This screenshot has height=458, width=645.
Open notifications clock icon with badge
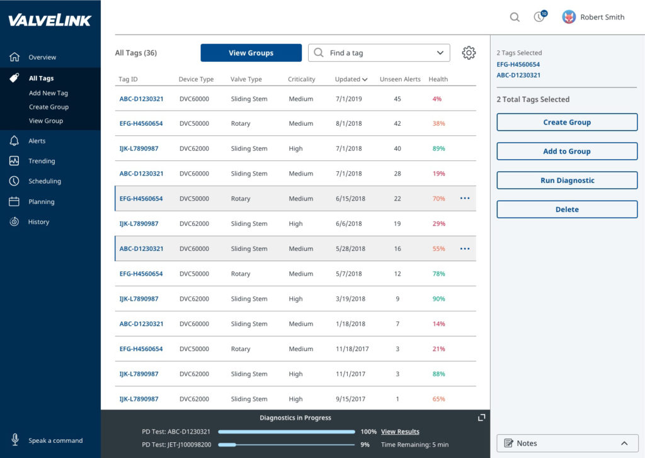(x=539, y=17)
